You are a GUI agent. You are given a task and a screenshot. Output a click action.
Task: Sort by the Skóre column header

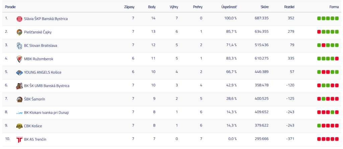pos(265,7)
